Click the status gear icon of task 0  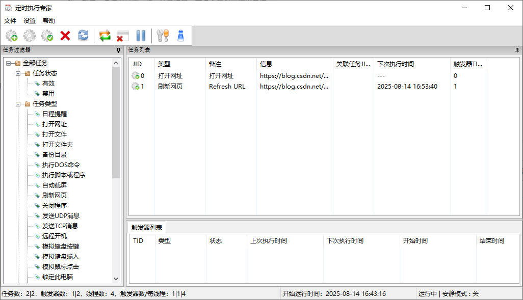(x=136, y=76)
